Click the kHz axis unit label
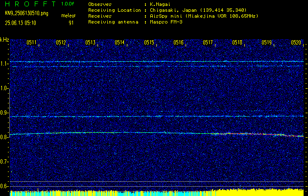Screen dimensions: 308x196 tap(4, 40)
